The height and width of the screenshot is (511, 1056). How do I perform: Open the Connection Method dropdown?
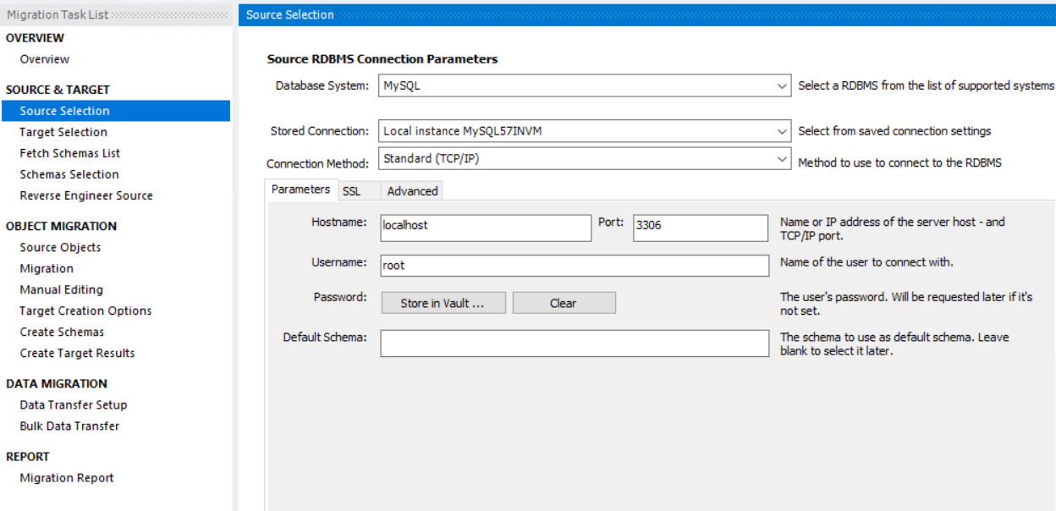(585, 159)
